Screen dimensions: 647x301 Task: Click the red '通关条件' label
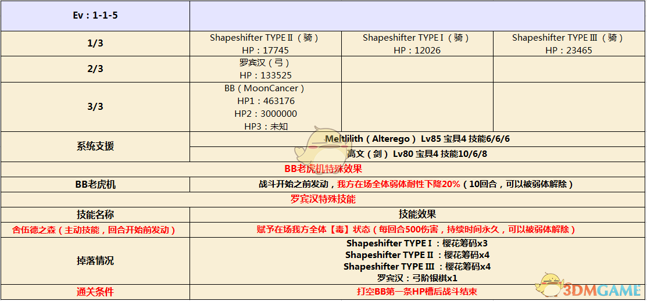tap(95, 292)
